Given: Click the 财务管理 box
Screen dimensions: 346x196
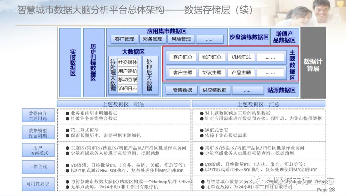Looking at the screenshot, I should click(x=152, y=39).
